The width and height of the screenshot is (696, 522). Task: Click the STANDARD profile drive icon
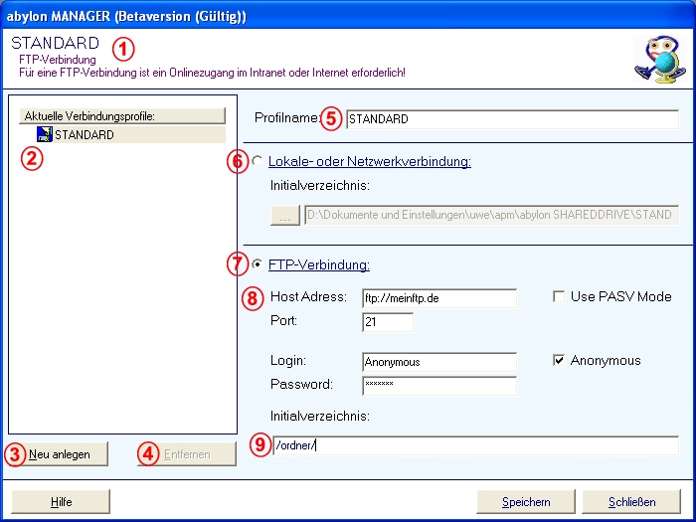pyautogui.click(x=44, y=134)
